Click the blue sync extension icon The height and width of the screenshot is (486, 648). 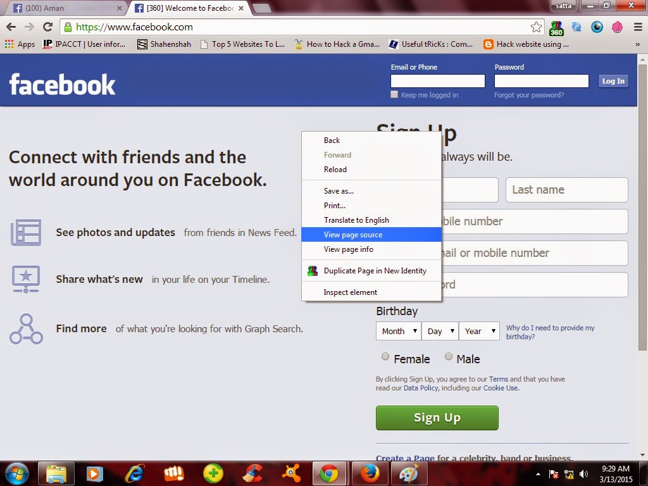576,27
